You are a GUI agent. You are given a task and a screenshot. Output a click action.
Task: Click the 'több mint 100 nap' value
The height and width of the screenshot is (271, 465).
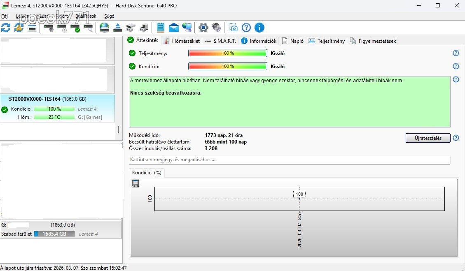tap(226, 142)
